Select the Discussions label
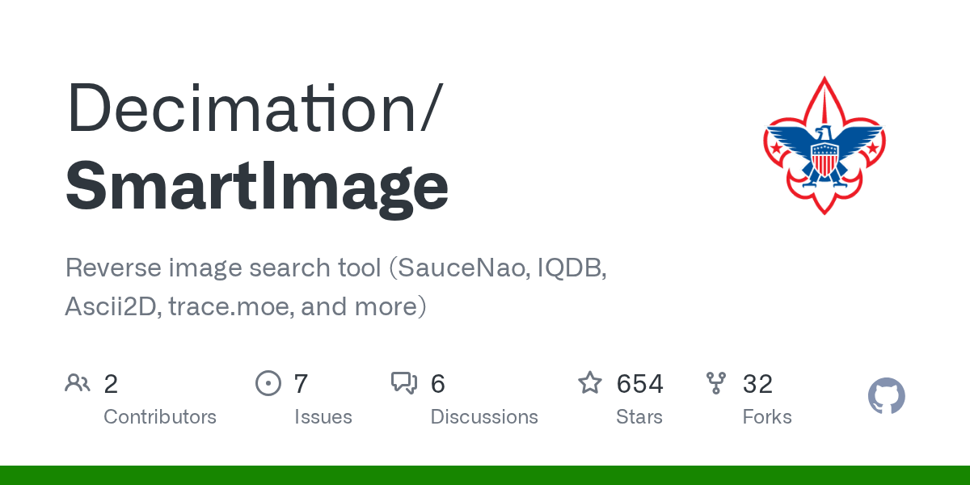The height and width of the screenshot is (485, 970). click(484, 417)
